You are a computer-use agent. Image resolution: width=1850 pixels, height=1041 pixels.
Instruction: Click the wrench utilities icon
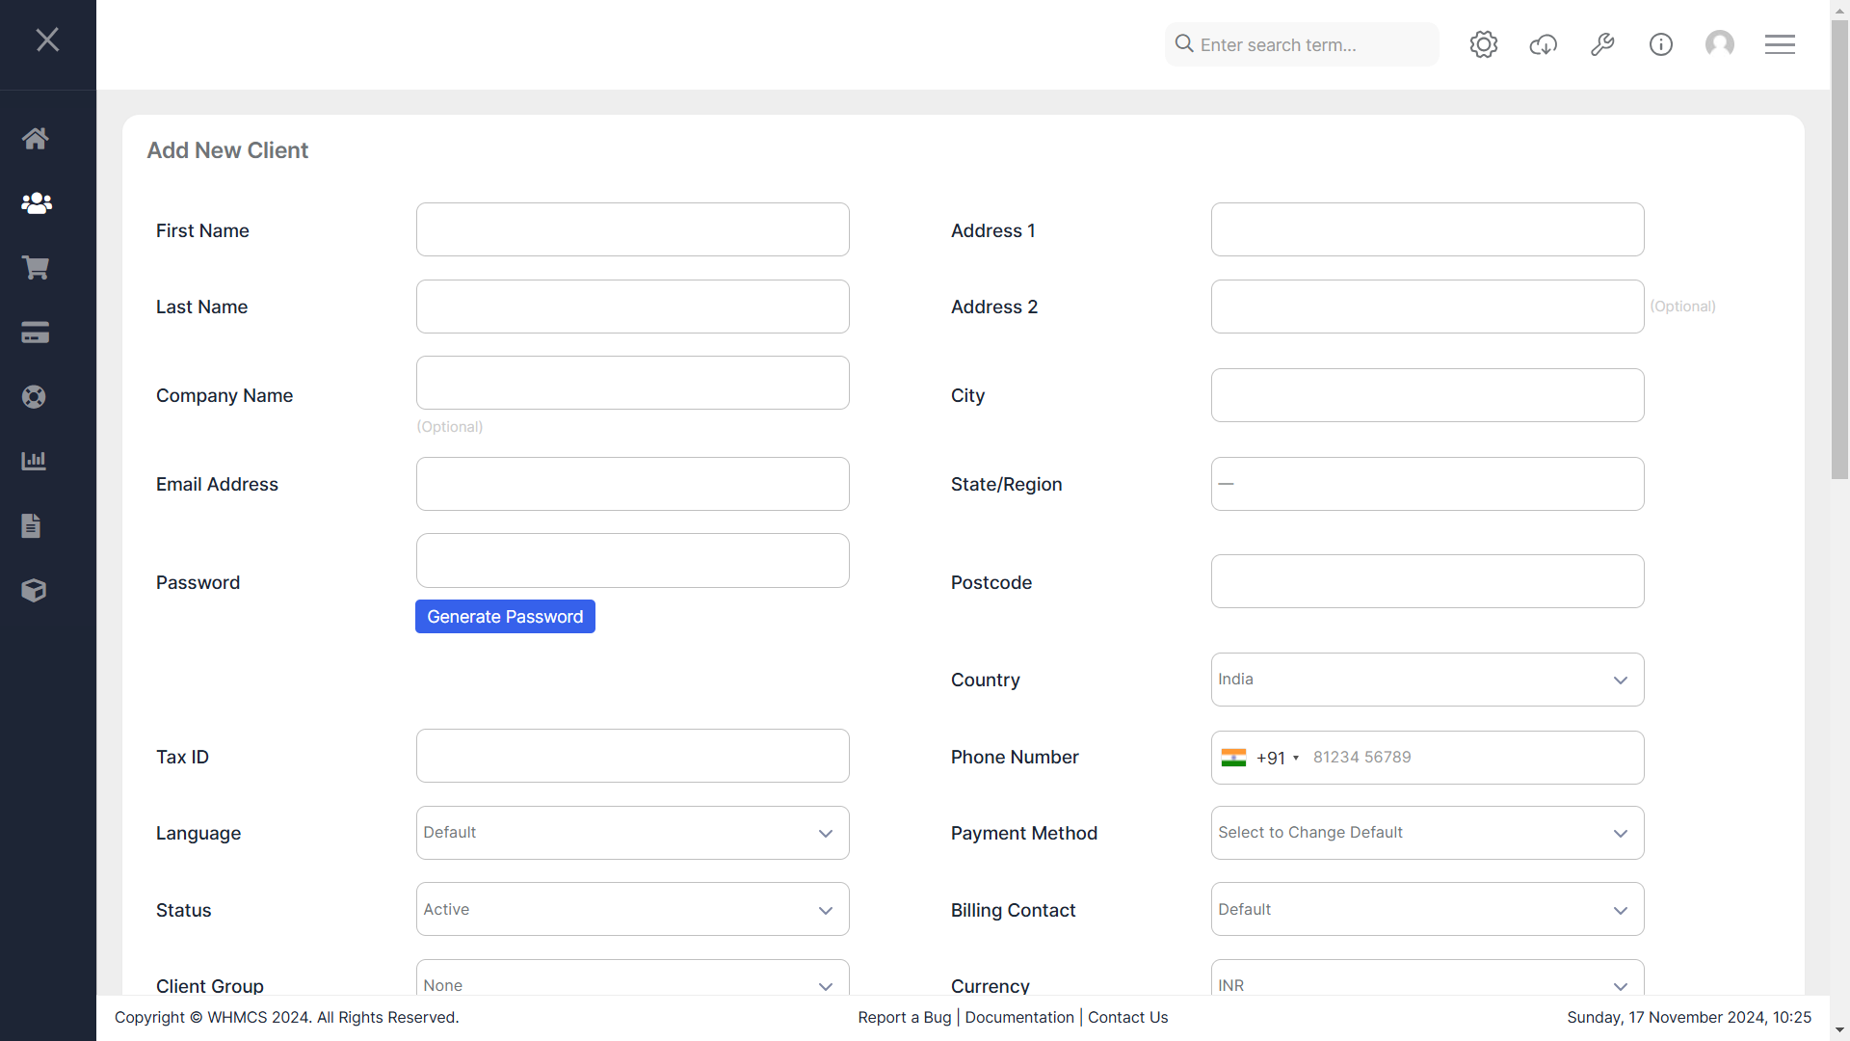point(1602,44)
